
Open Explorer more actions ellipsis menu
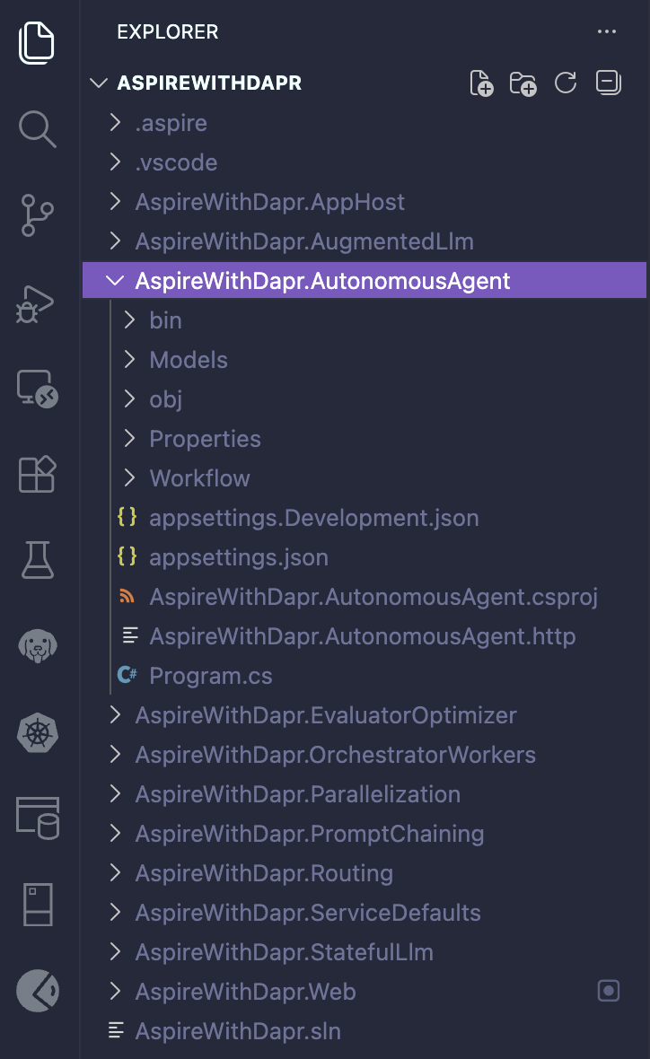tap(607, 32)
